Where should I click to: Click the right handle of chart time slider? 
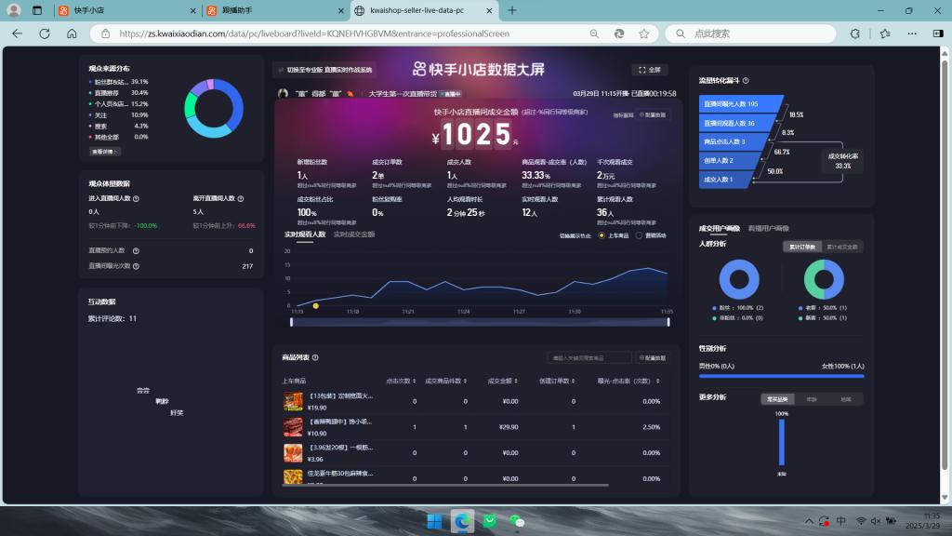[668, 322]
